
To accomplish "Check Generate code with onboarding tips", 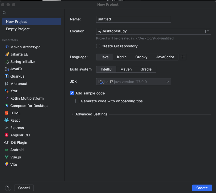I will click(77, 101).
